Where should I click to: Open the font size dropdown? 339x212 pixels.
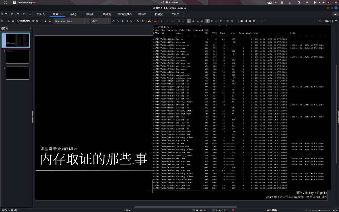click(x=108, y=21)
